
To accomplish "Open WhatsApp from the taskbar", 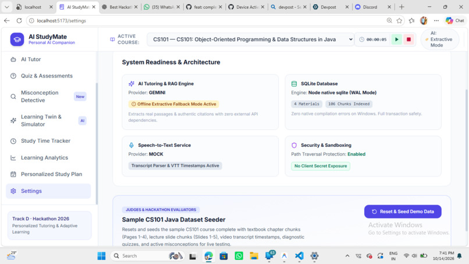I will click(239, 256).
